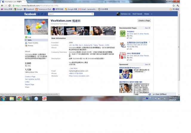Open the notifications globe in the Facebook header

point(45,14)
